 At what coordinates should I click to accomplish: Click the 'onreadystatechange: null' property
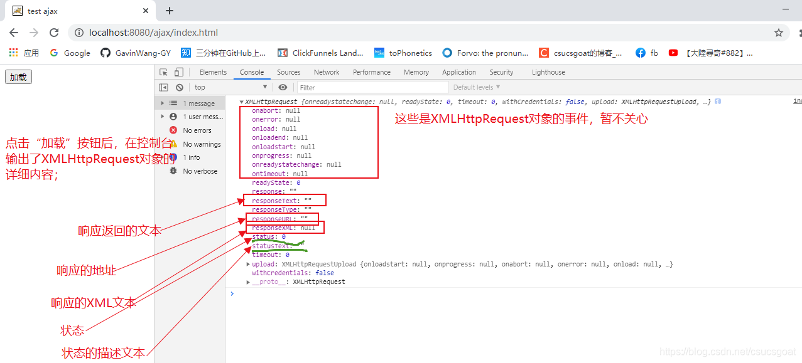click(296, 164)
